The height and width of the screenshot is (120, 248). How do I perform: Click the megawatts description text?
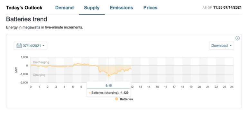coord(45,28)
